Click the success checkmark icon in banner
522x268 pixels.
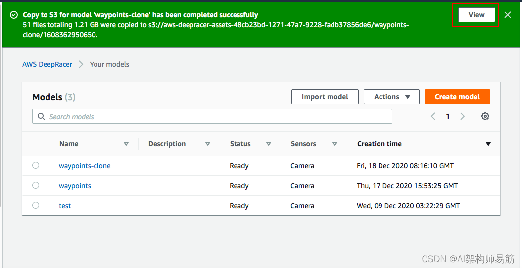14,15
